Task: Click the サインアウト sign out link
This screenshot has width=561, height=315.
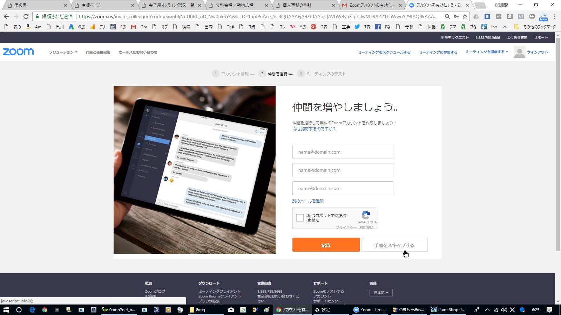Action: tap(537, 52)
